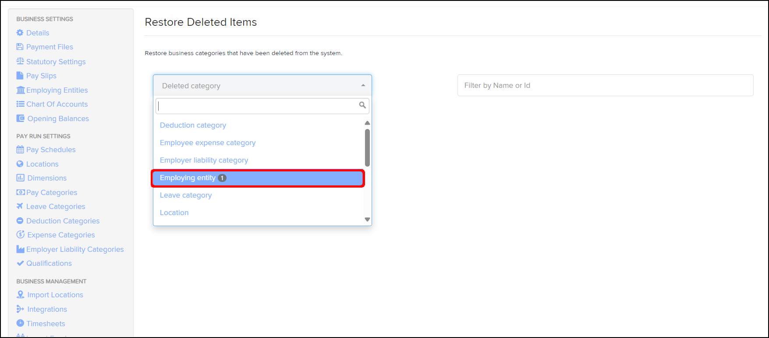Open the Chart Of Accounts link

57,104
